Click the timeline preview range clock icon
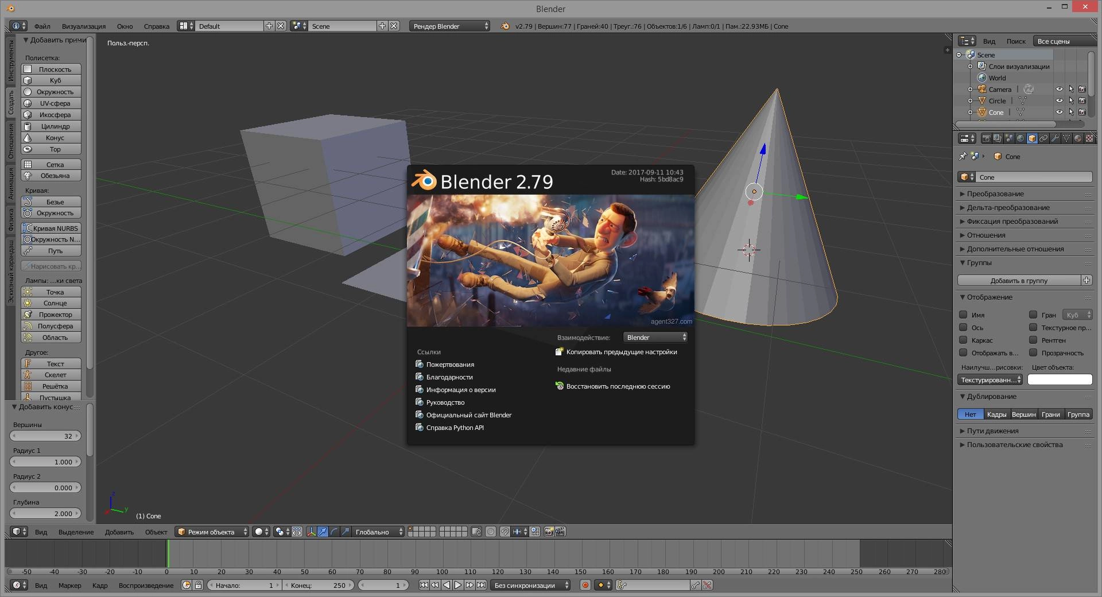Viewport: 1102px width, 597px height. pos(187,585)
